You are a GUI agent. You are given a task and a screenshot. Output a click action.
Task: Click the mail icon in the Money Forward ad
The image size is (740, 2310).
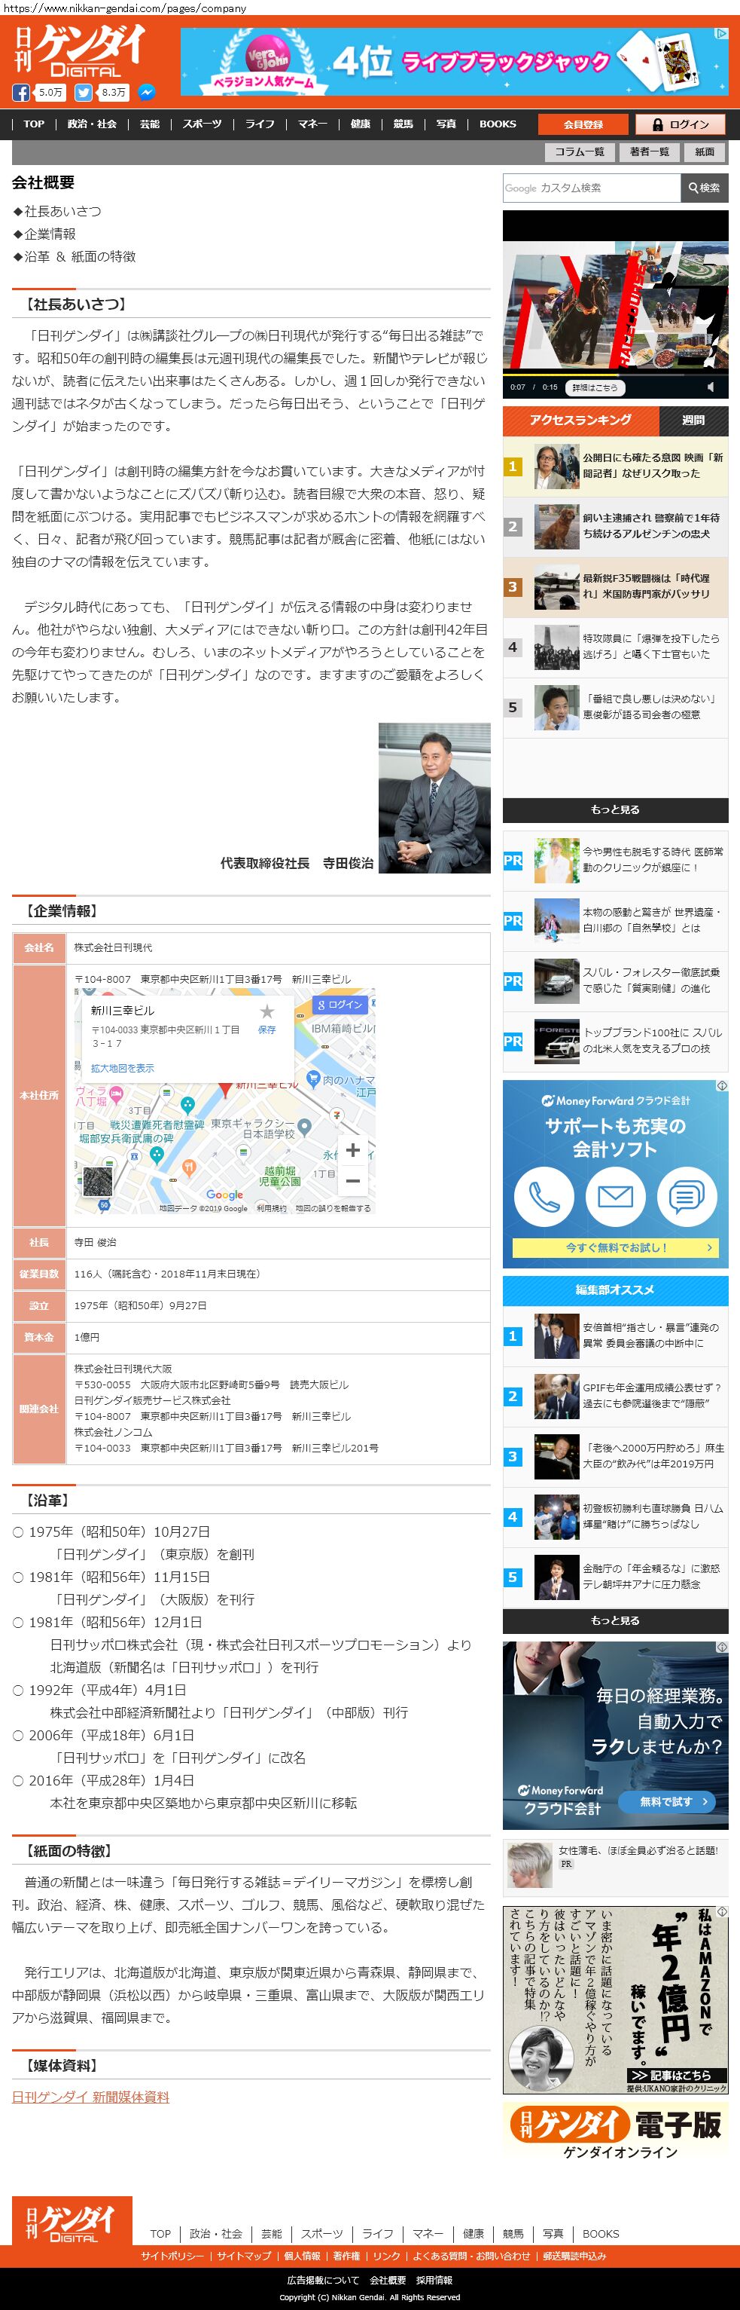(x=614, y=1196)
